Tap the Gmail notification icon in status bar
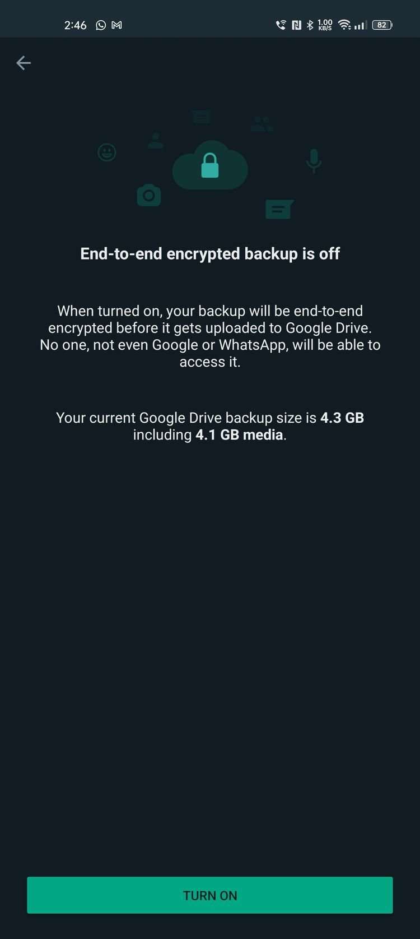Image resolution: width=420 pixels, height=939 pixels. pyautogui.click(x=116, y=25)
